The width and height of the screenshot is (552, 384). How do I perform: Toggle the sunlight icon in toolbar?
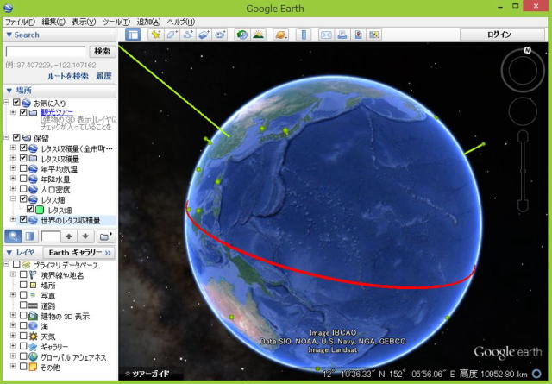[257, 35]
